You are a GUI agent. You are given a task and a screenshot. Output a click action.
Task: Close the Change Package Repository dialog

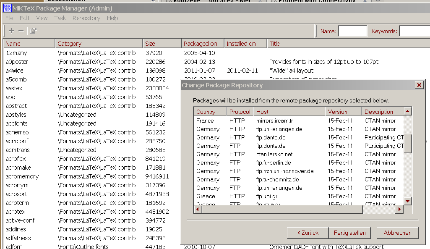420,85
